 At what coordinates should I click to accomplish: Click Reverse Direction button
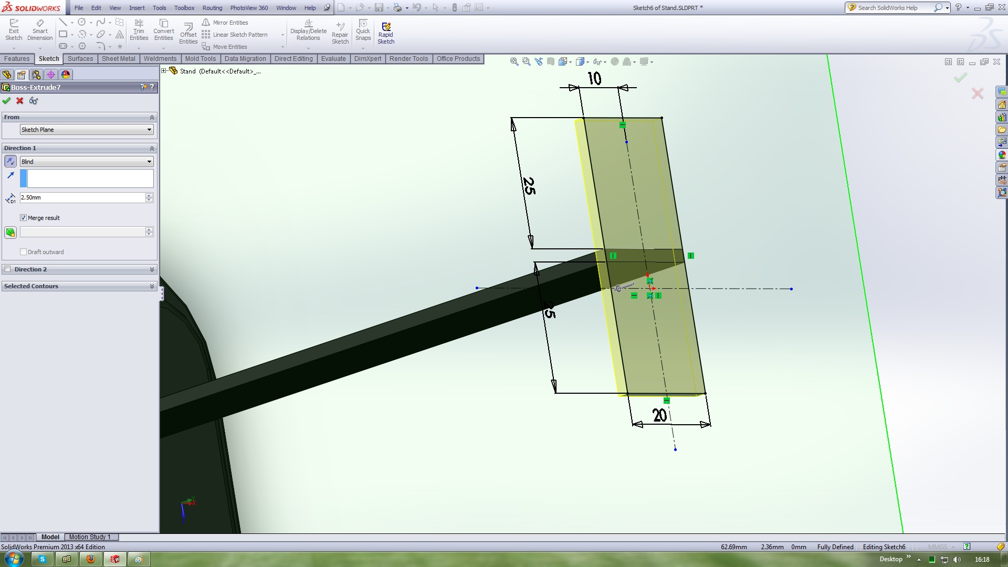pos(10,161)
